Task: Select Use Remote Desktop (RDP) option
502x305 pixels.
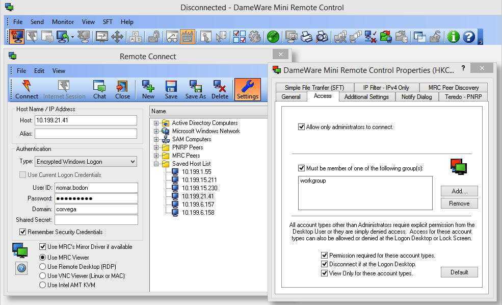Action: tap(43, 267)
